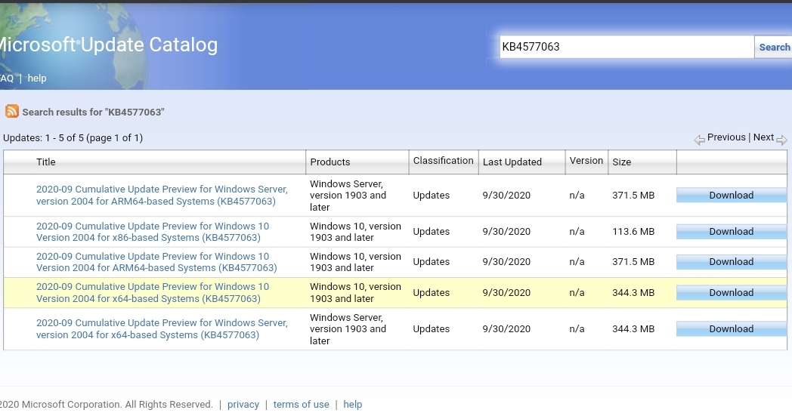The height and width of the screenshot is (413, 792).
Task: Sort by Classification column header
Action: [443, 161]
